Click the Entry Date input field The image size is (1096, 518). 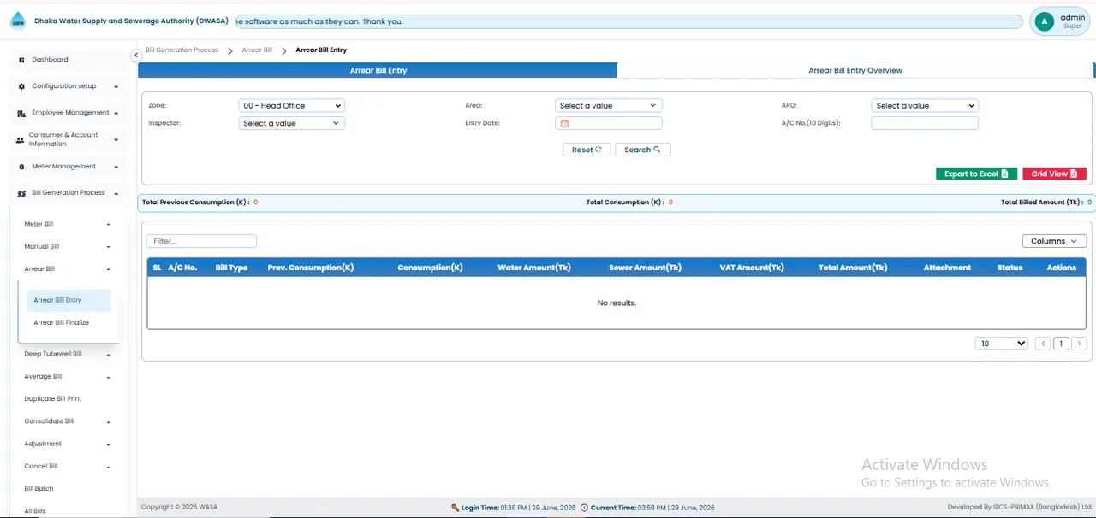click(x=608, y=123)
